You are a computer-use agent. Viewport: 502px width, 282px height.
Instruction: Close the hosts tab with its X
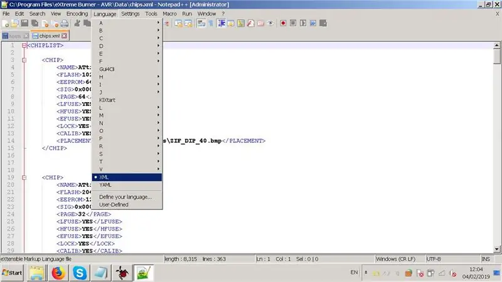click(26, 36)
